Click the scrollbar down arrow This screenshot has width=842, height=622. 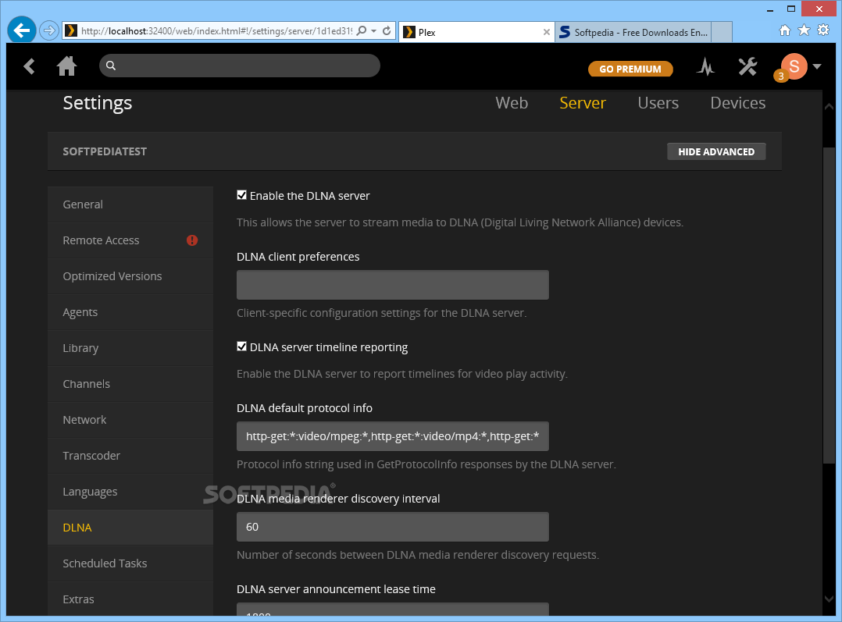(830, 599)
